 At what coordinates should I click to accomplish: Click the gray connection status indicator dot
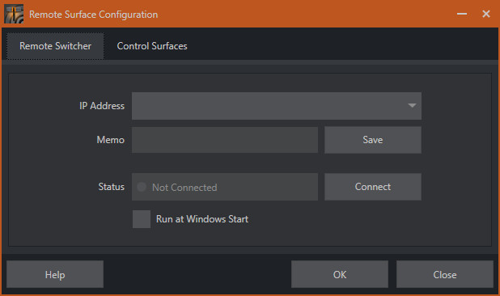[142, 187]
